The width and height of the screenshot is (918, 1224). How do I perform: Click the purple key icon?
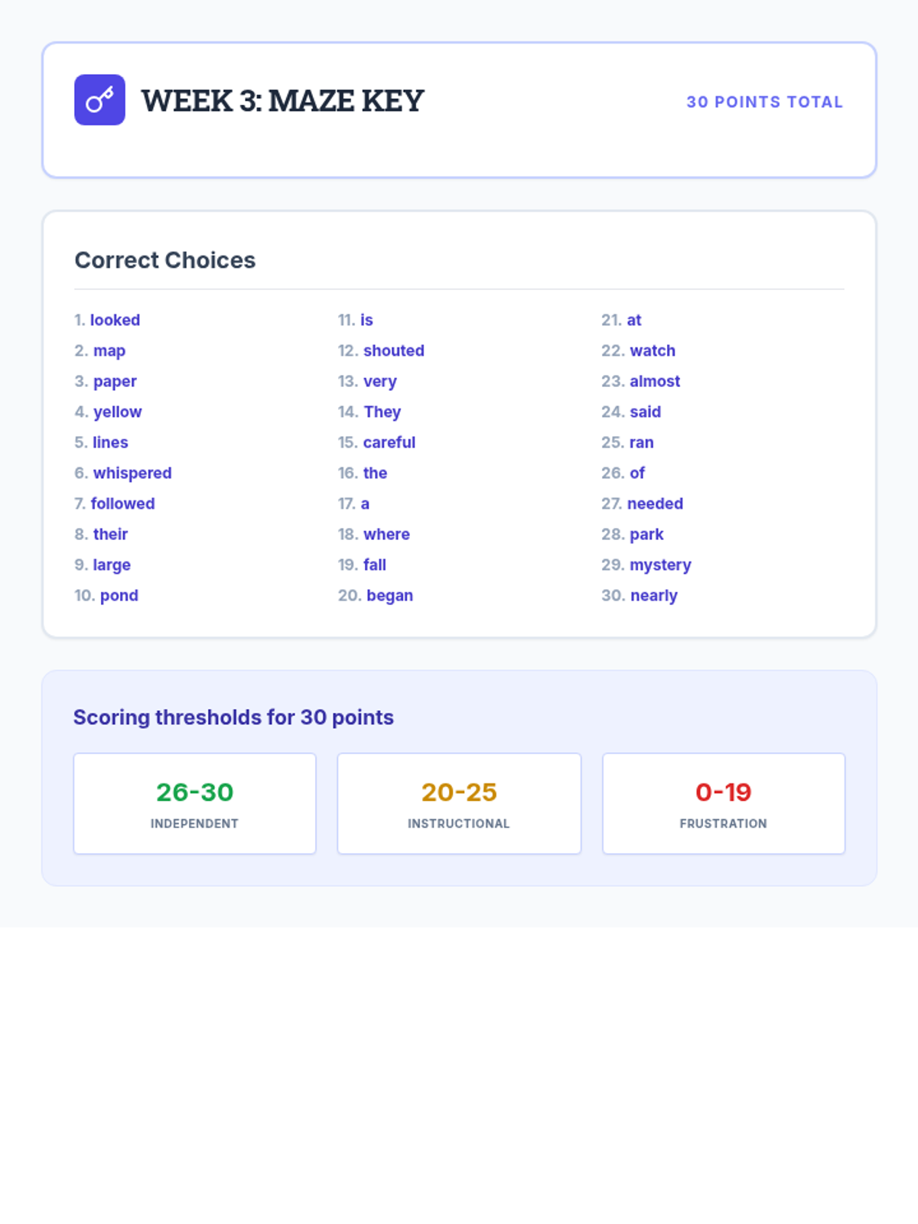coord(99,100)
